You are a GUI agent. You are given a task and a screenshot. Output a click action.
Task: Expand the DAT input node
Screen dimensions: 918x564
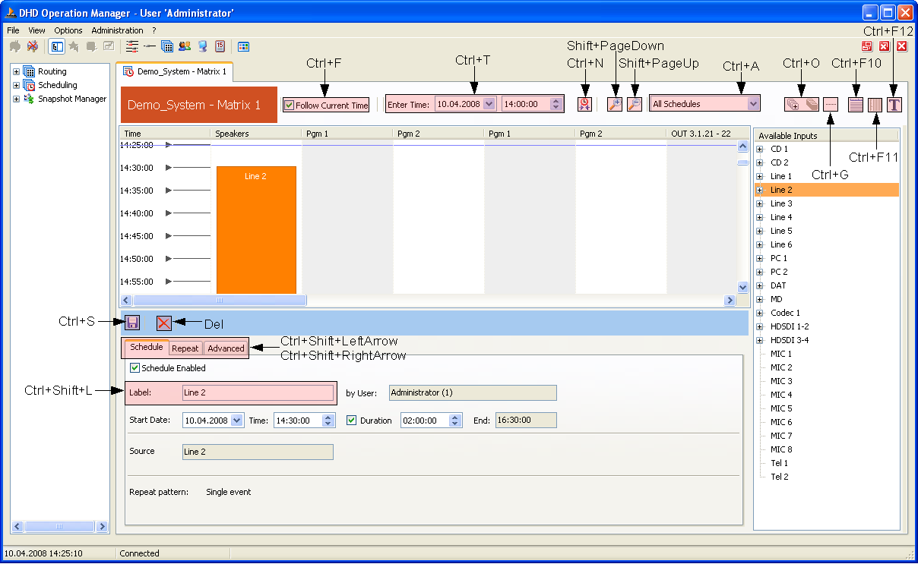pos(759,285)
